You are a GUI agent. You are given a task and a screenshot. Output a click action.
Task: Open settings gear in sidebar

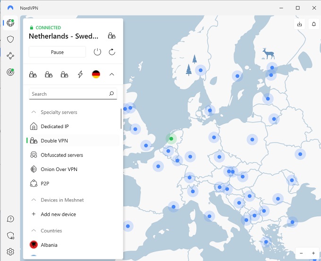[10, 252]
